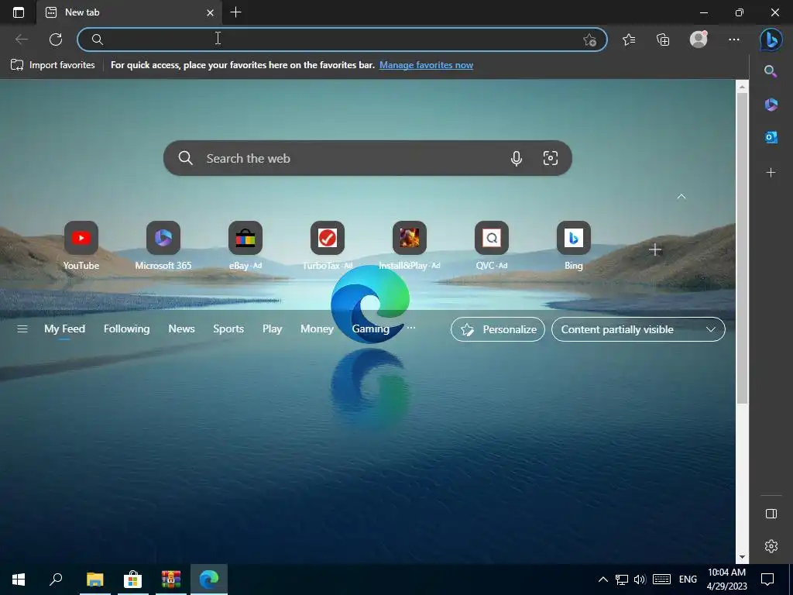Open Bing chat sidebar button
This screenshot has height=595, width=793.
pos(771,40)
